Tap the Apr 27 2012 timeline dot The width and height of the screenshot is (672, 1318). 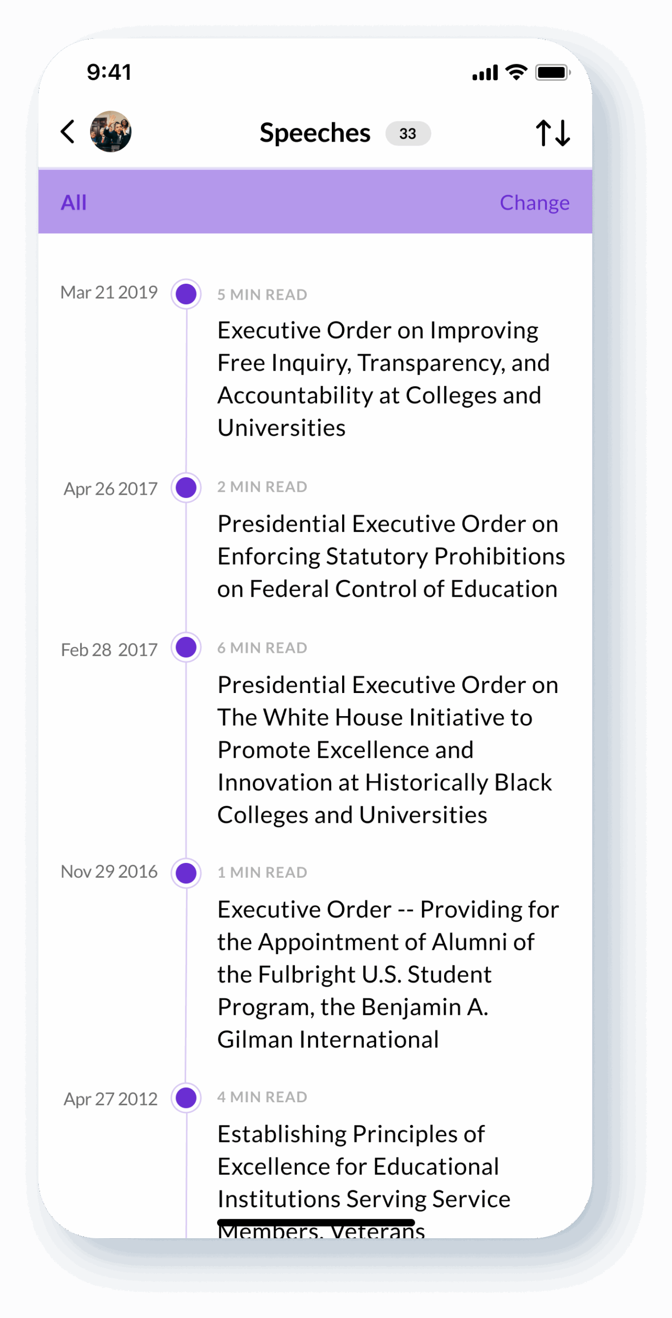[186, 1098]
